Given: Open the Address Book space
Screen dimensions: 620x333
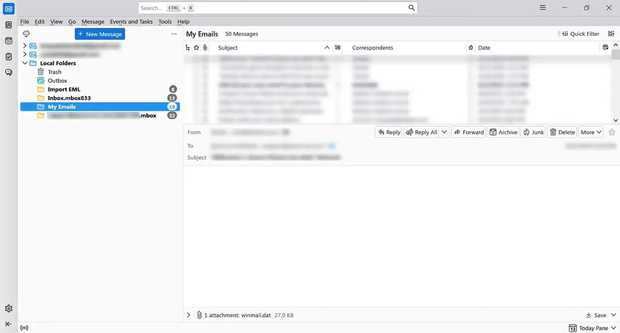Looking at the screenshot, I should (x=9, y=25).
